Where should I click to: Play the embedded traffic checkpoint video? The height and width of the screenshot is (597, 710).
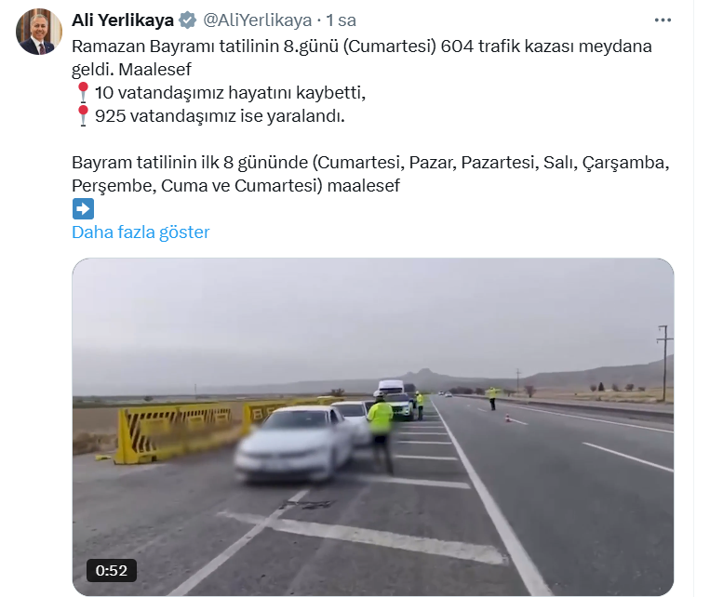(x=372, y=427)
